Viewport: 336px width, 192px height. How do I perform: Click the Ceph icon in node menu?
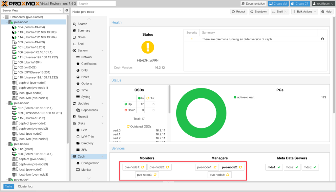pos(74,157)
